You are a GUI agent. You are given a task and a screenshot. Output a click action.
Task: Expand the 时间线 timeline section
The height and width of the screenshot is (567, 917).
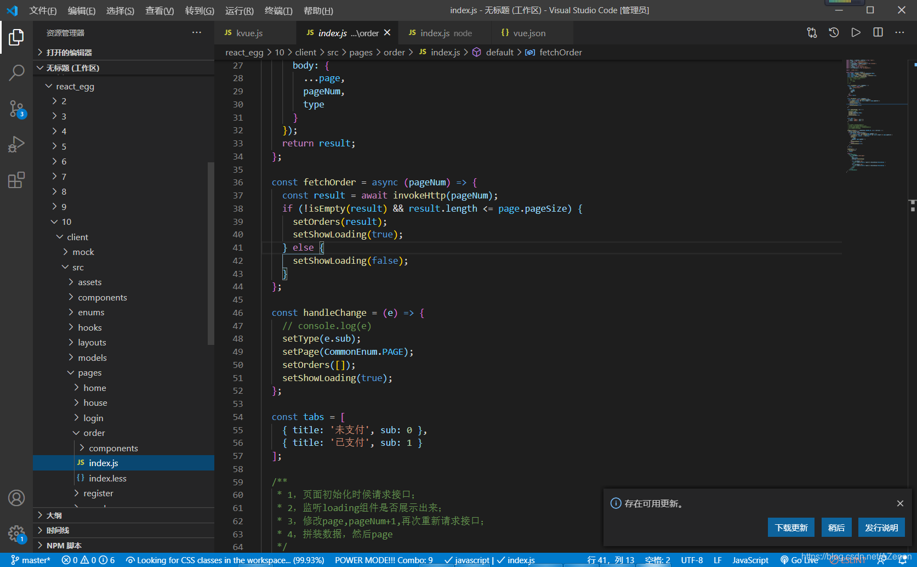pyautogui.click(x=123, y=530)
